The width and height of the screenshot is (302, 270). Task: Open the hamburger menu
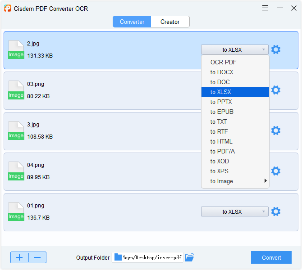(265, 8)
